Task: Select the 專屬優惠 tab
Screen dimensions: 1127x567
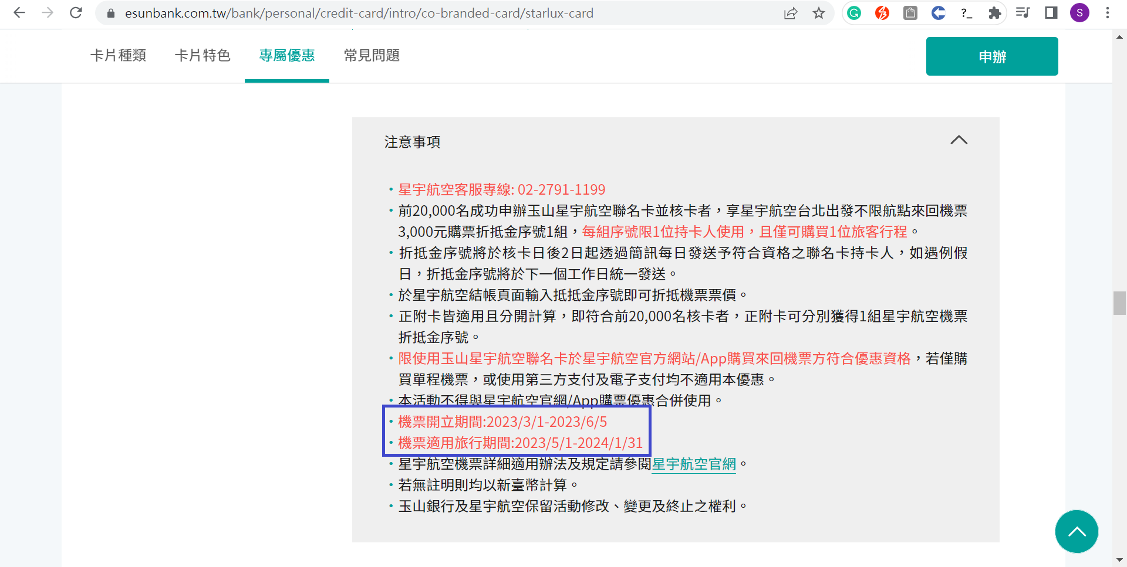Action: 287,56
